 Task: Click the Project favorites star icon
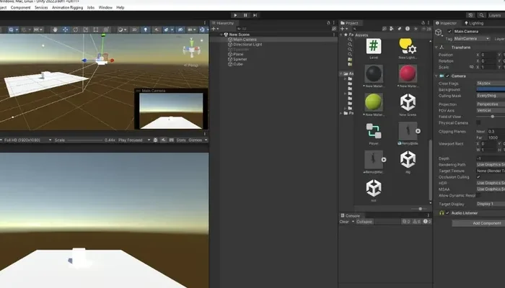coord(416,29)
